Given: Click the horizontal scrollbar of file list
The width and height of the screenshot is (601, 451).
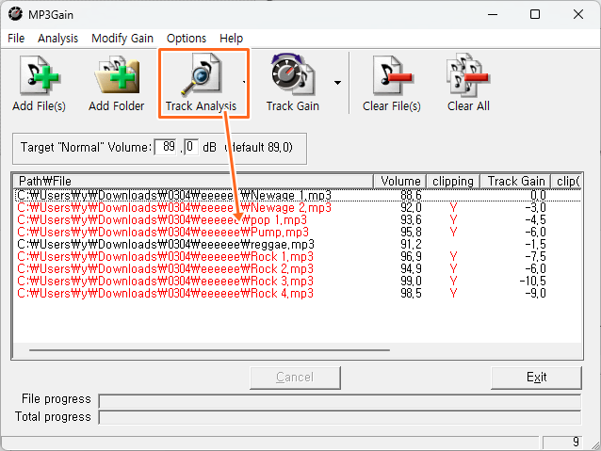Looking at the screenshot, I should click(209, 350).
